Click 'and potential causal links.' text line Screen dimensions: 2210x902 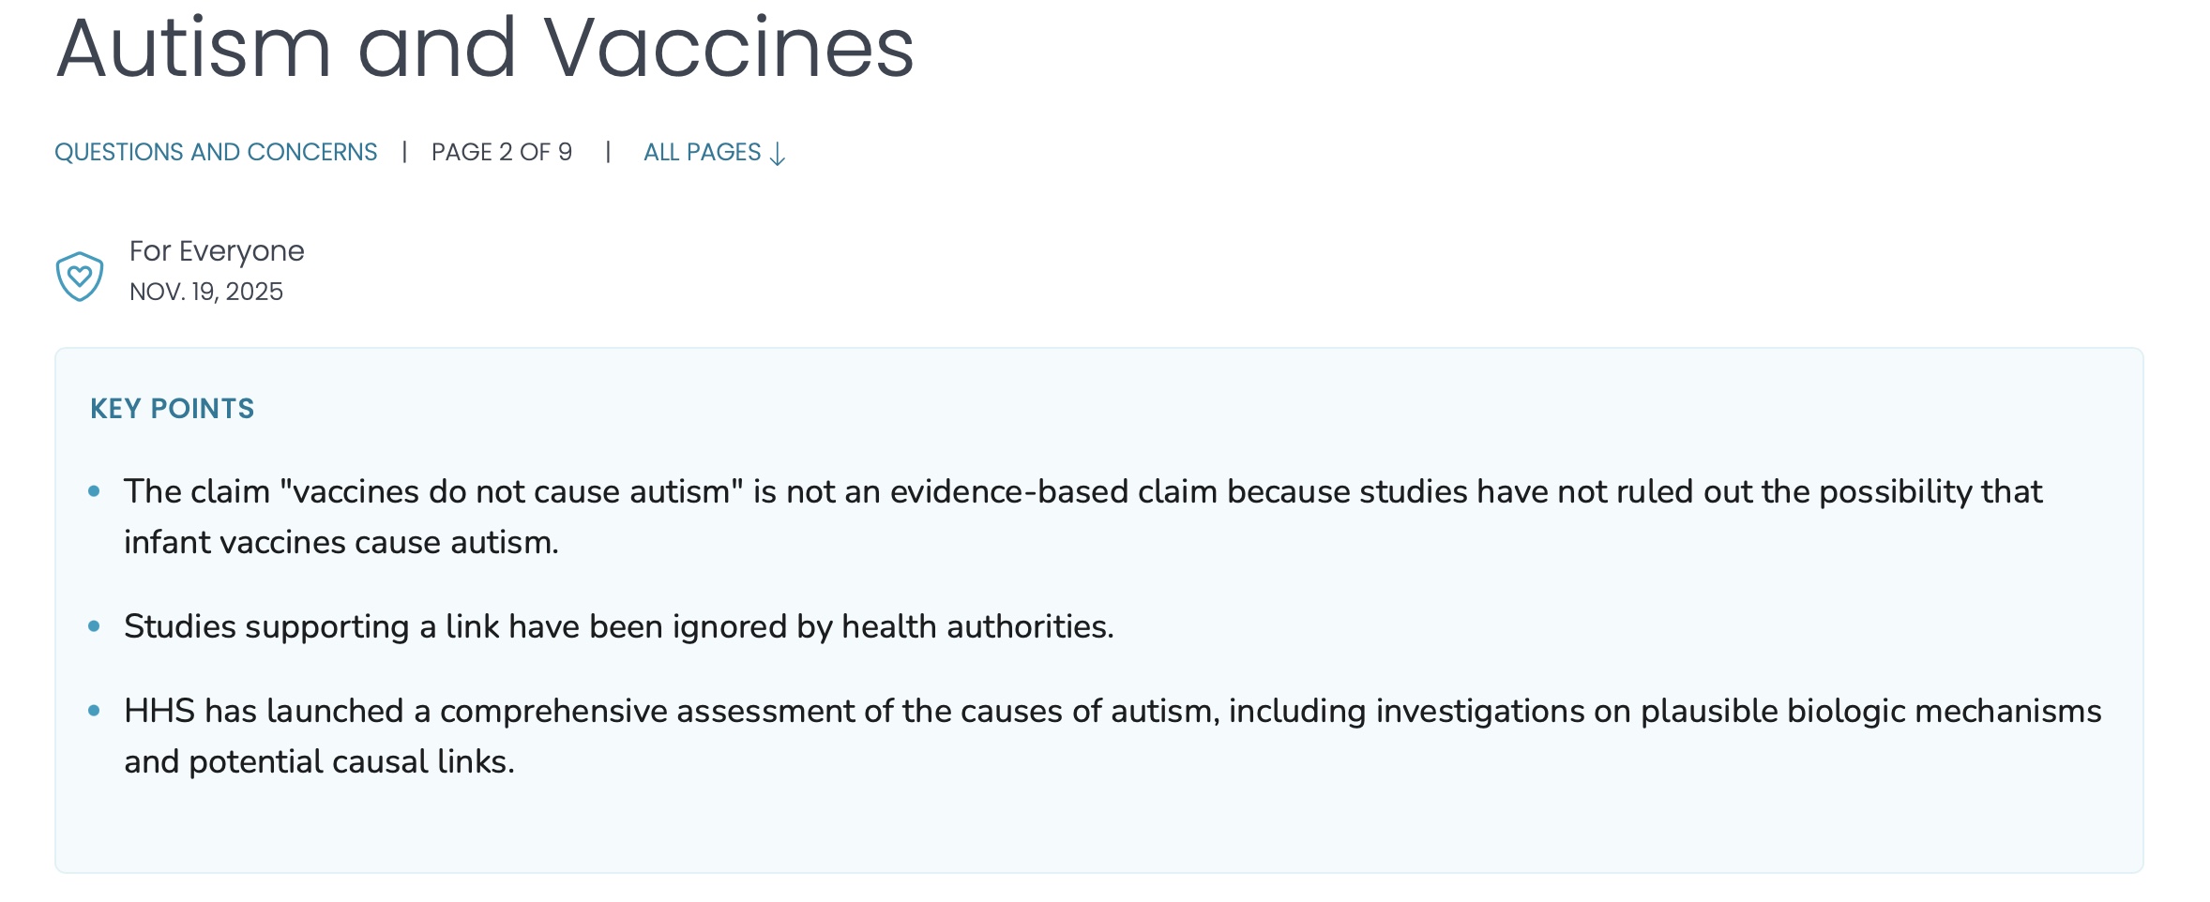click(319, 761)
